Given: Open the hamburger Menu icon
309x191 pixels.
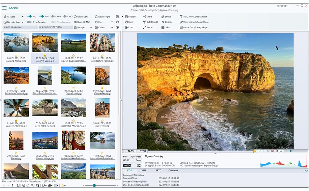Looking at the screenshot, I should tap(4, 8).
